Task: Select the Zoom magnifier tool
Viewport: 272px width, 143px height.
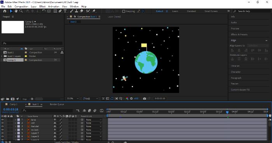Action: (21, 11)
